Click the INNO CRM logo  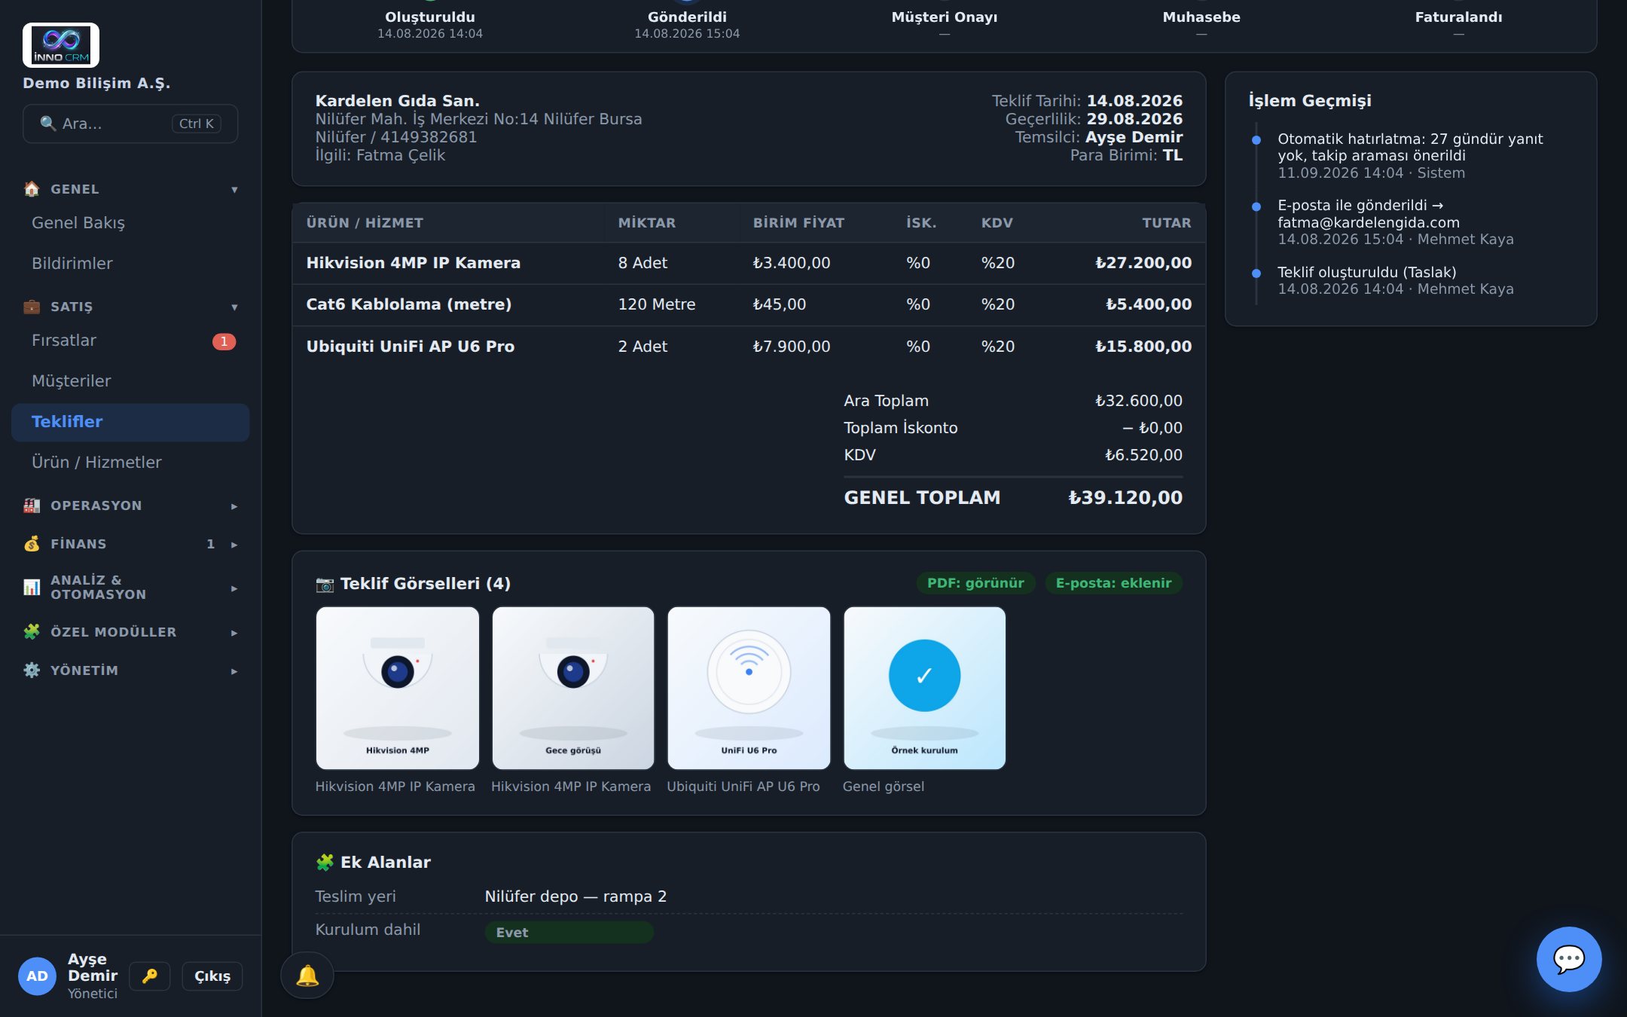pyautogui.click(x=61, y=45)
